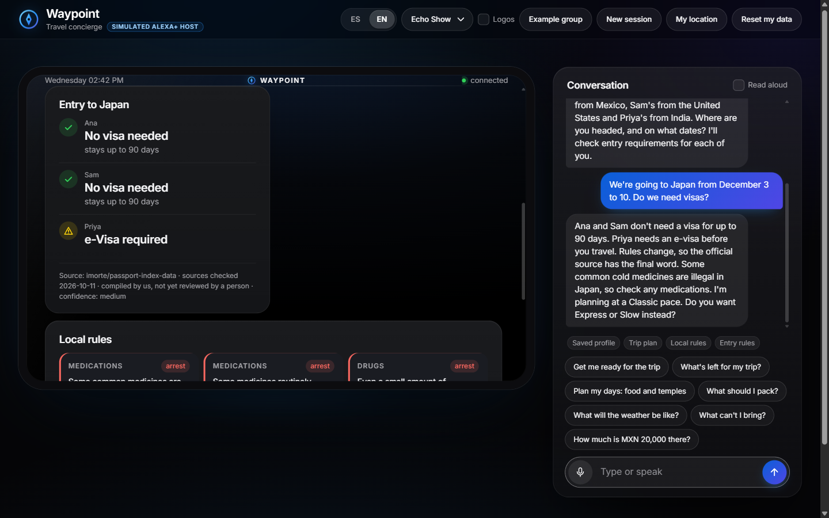Enable the Read aloud checkbox
The image size is (829, 518).
739,85
